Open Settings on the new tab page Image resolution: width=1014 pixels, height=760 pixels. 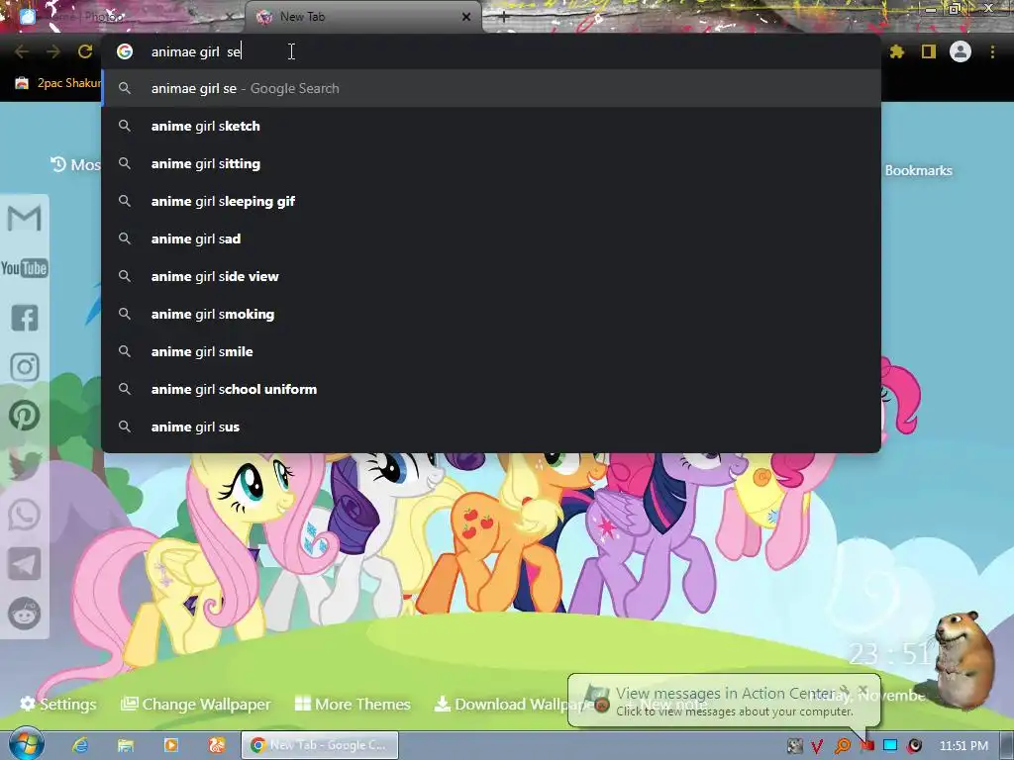[58, 704]
